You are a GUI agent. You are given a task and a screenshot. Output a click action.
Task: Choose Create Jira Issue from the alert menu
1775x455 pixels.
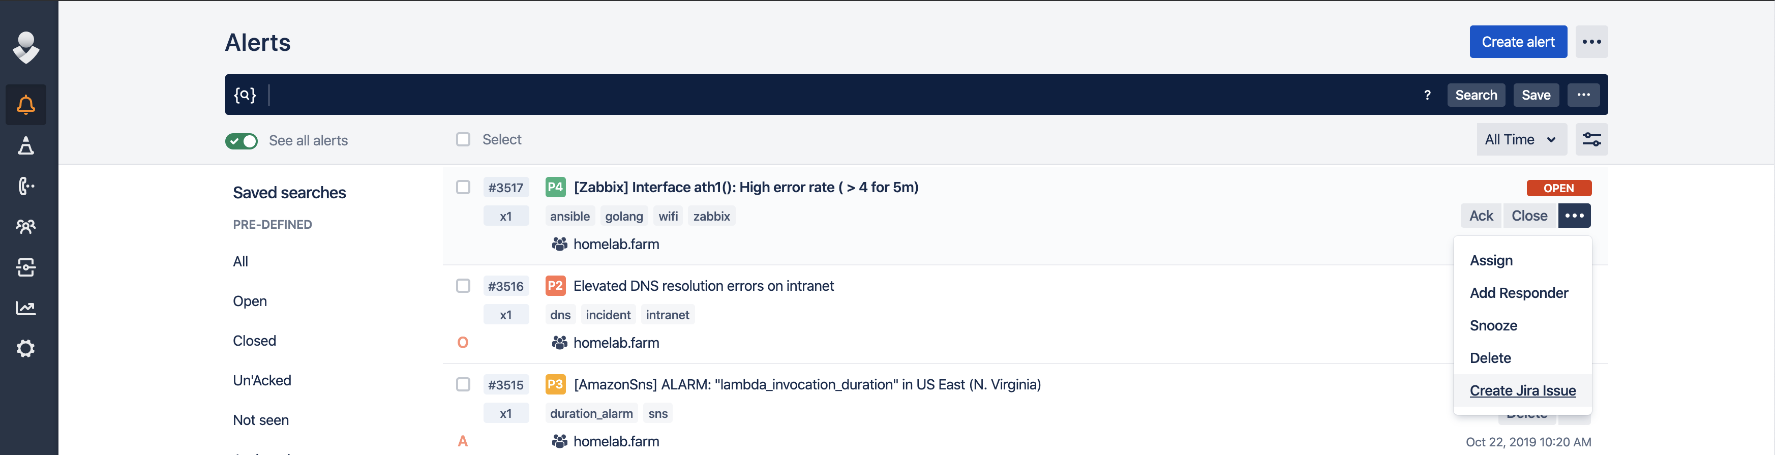[x=1522, y=391]
